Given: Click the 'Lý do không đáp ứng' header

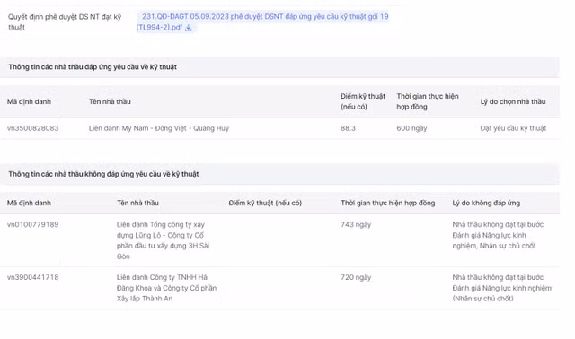Looking at the screenshot, I should (x=486, y=204).
